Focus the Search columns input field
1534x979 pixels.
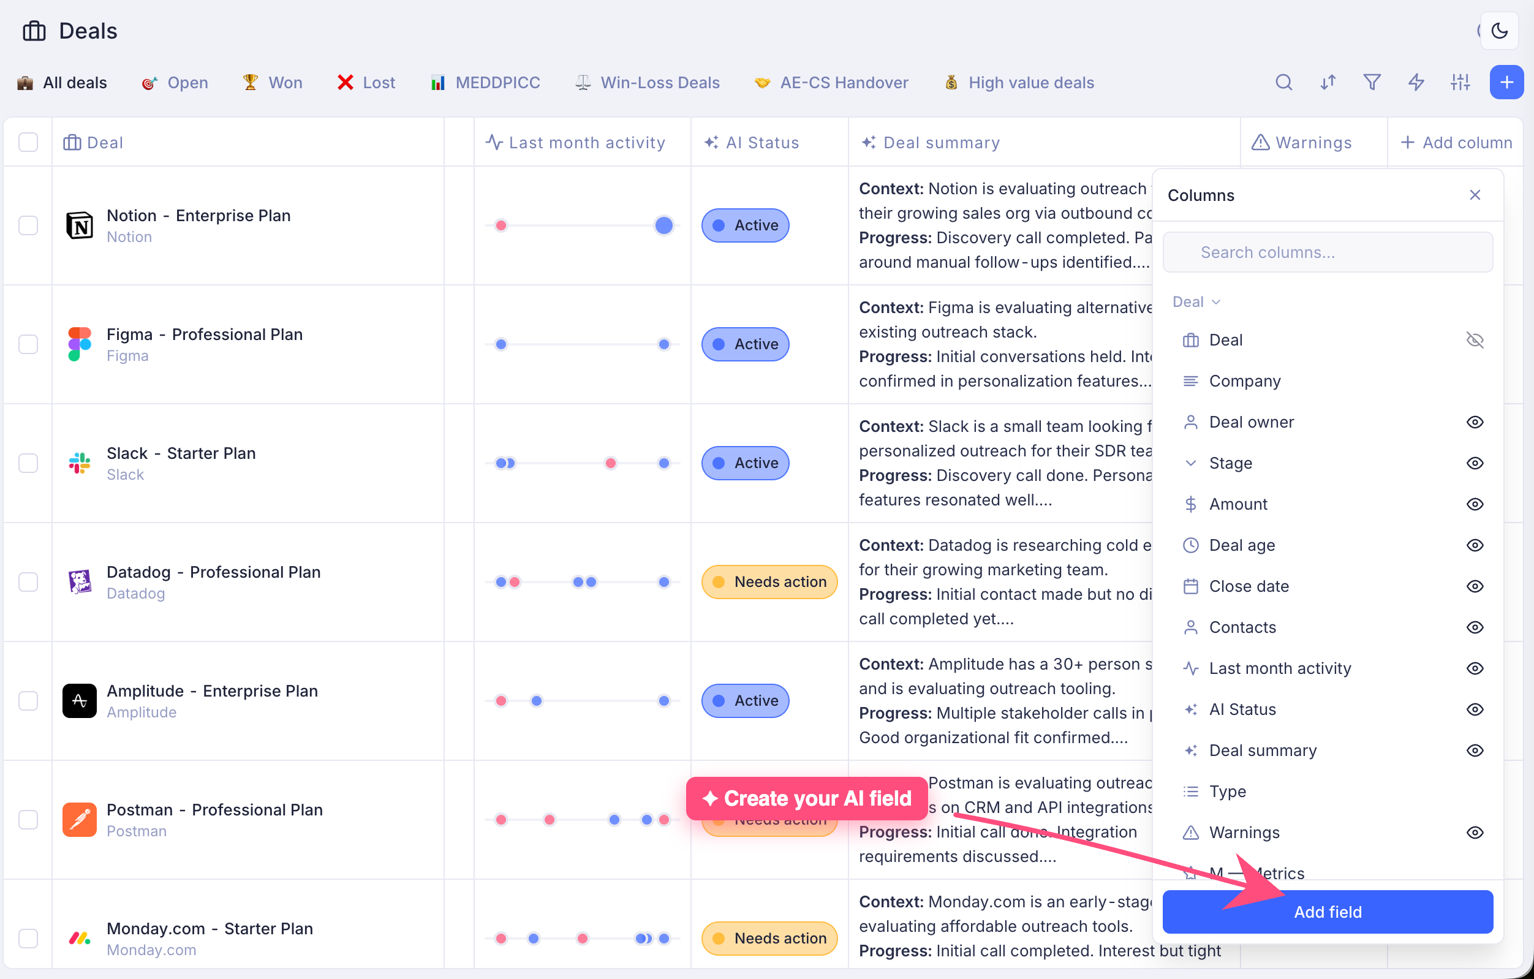1327,252
